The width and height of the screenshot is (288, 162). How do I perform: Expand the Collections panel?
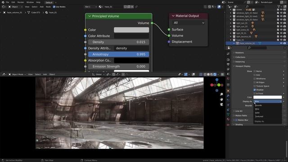[x=240, y=57]
